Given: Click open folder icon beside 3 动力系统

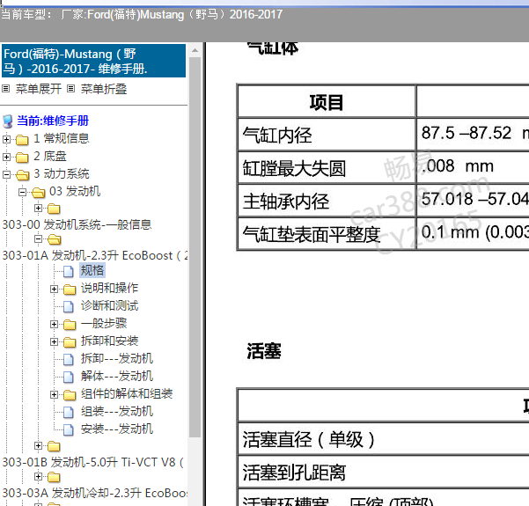Looking at the screenshot, I should point(22,175).
